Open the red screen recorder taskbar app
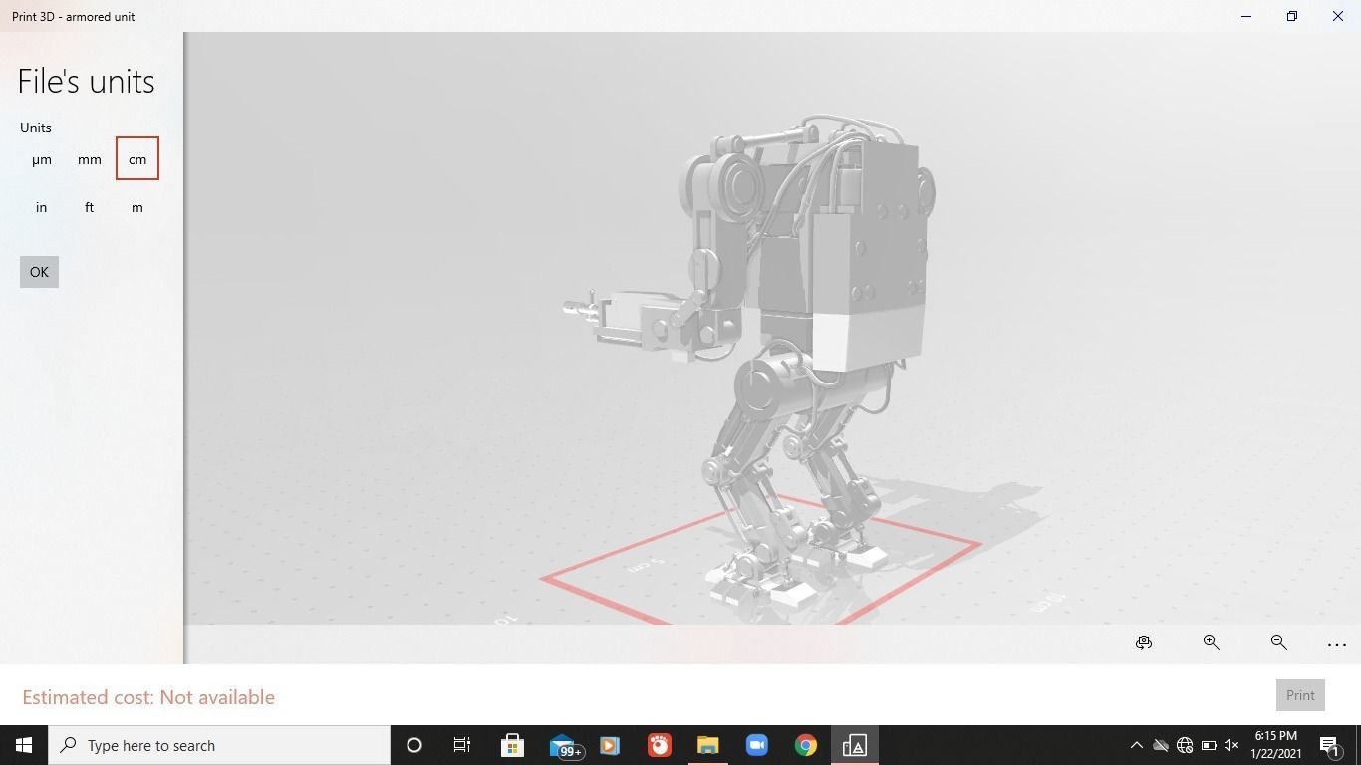 (x=659, y=745)
